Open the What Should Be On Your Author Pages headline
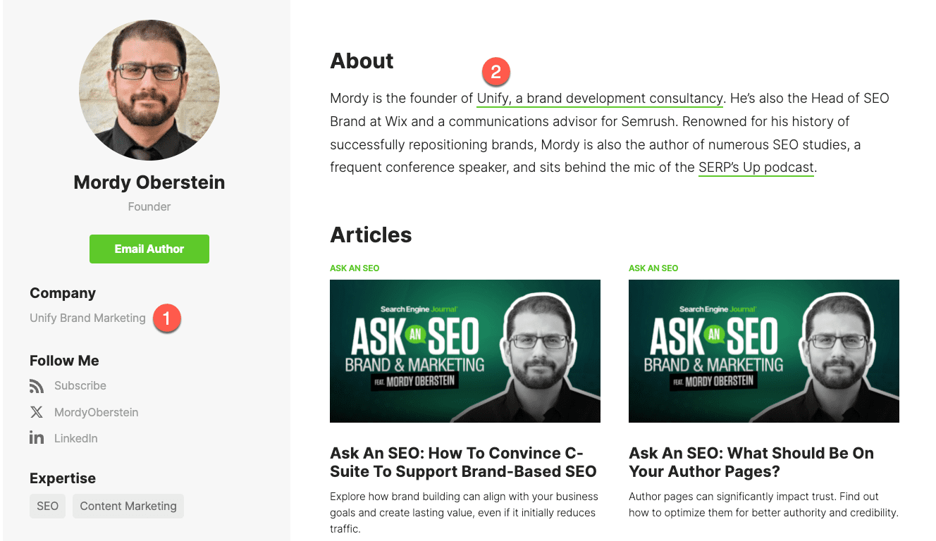The width and height of the screenshot is (936, 541). (751, 462)
